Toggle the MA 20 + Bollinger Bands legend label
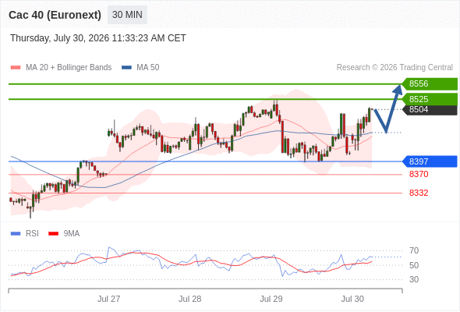This screenshot has height=312, width=460. click(x=69, y=68)
